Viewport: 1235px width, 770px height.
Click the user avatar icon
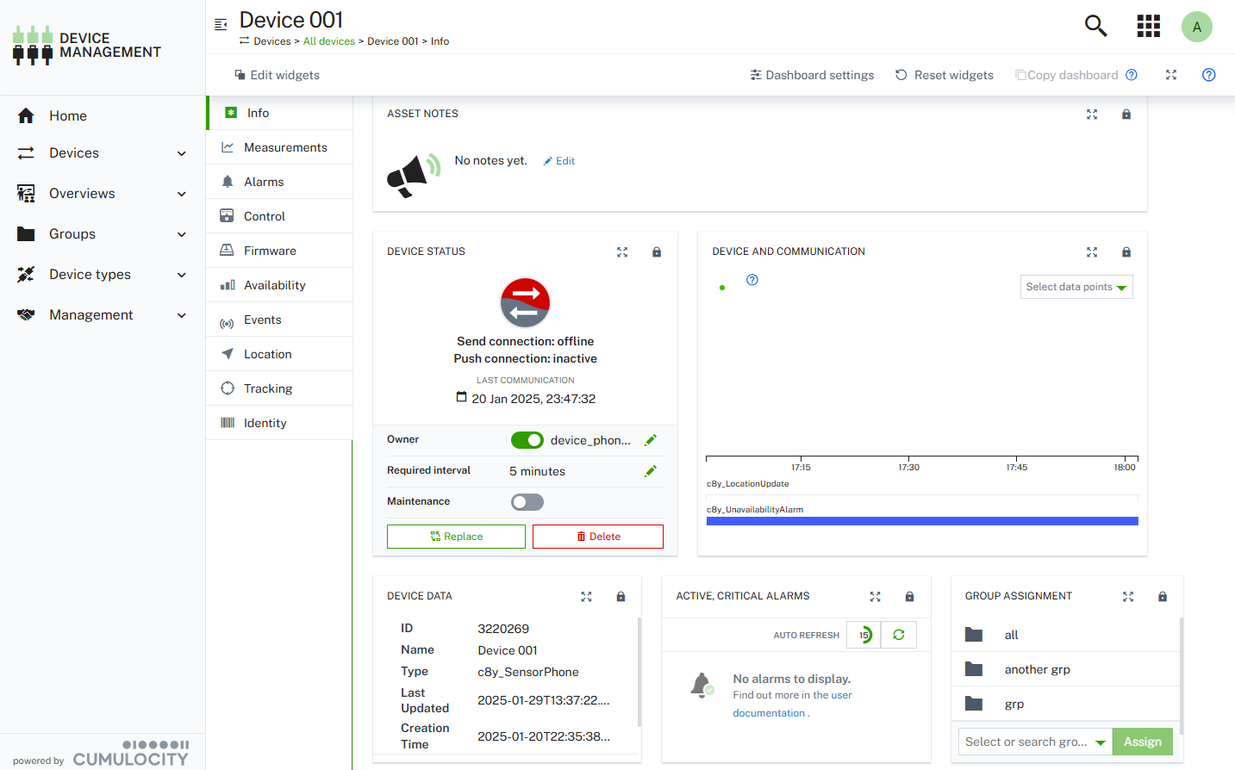point(1196,27)
